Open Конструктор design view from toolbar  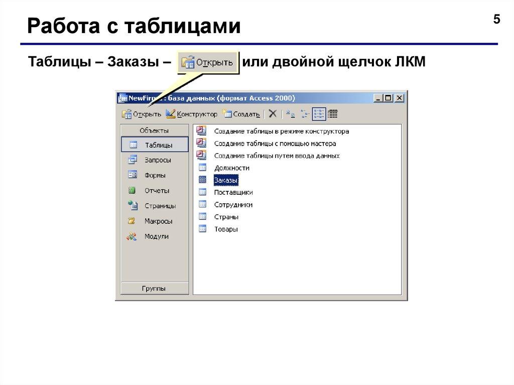(x=192, y=114)
